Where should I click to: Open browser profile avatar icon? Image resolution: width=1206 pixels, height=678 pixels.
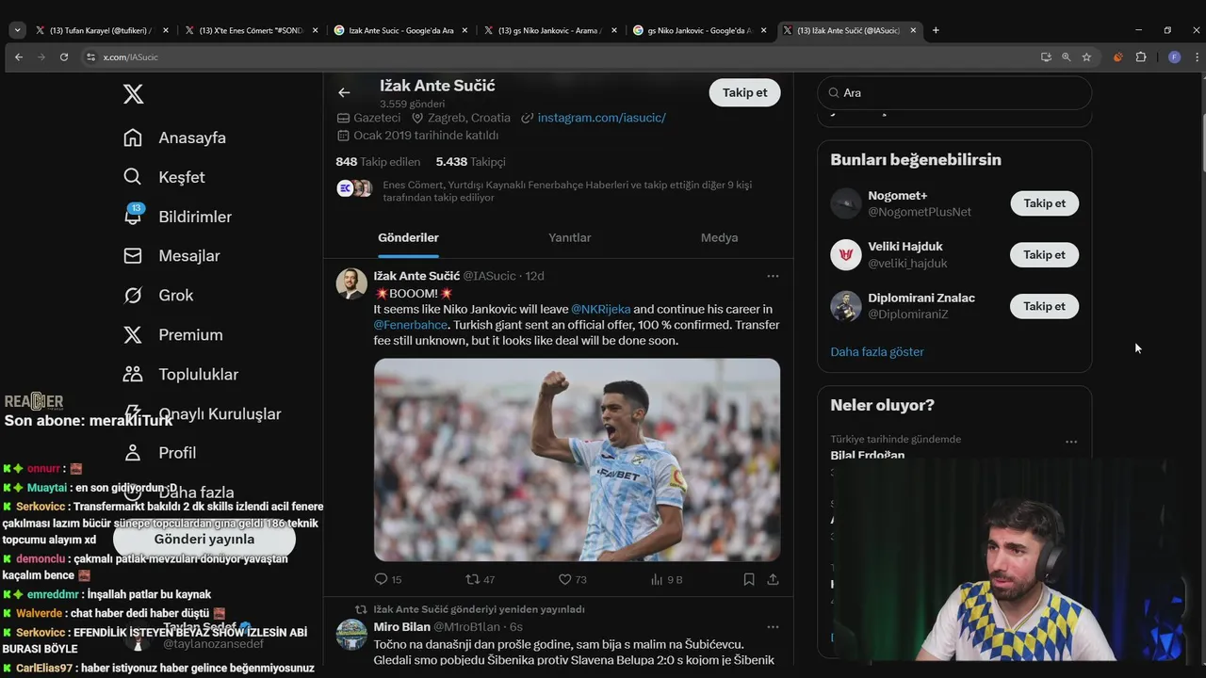pos(1174,57)
